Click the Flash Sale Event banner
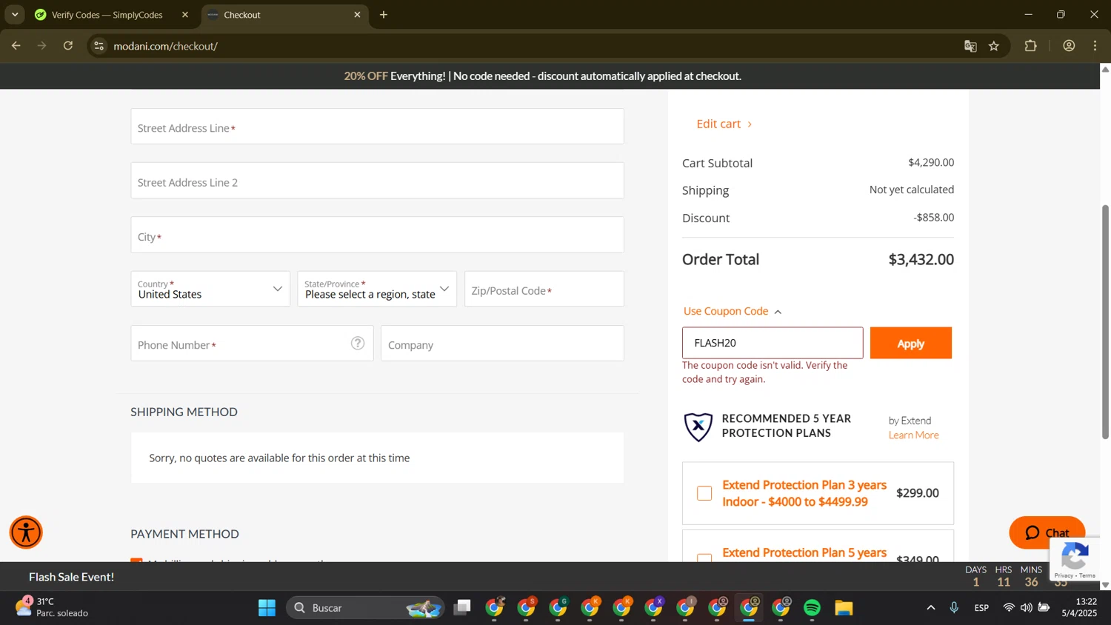 click(x=71, y=576)
